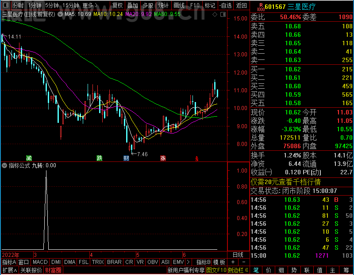Click the red 涨 event marker
The height and width of the screenshot is (275, 354).
[x=163, y=158]
